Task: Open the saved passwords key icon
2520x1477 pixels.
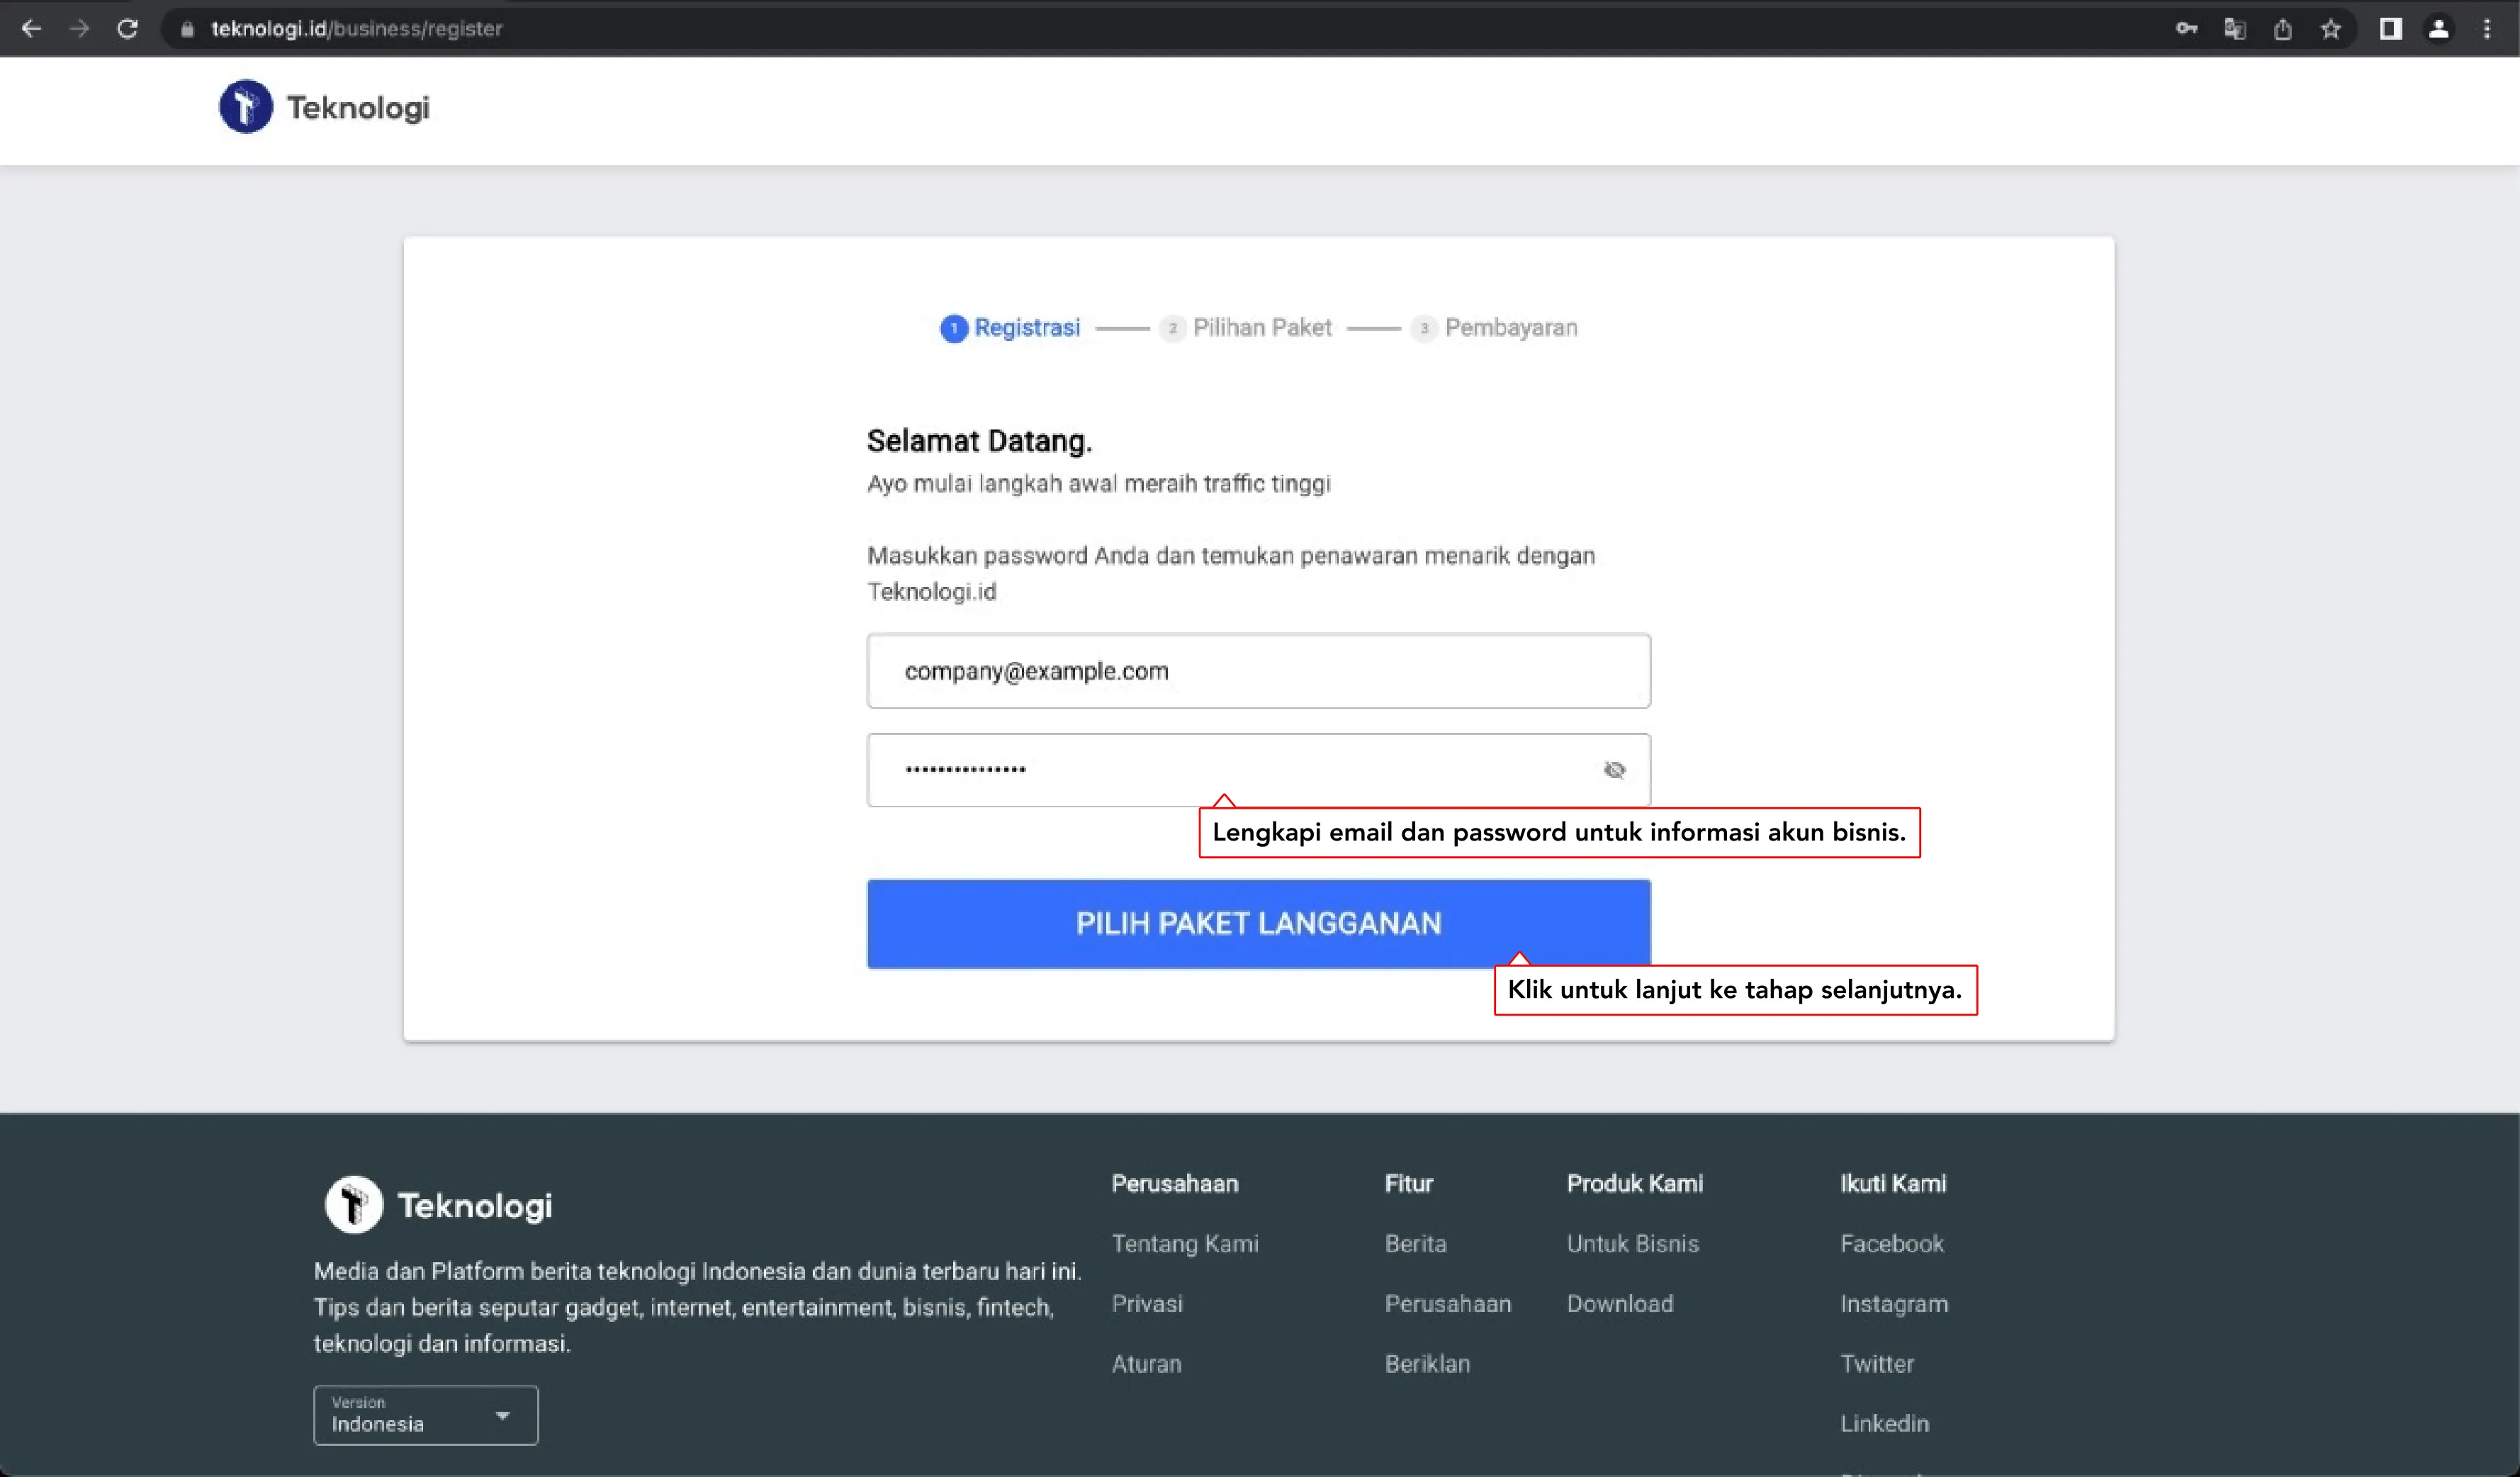Action: click(2186, 29)
